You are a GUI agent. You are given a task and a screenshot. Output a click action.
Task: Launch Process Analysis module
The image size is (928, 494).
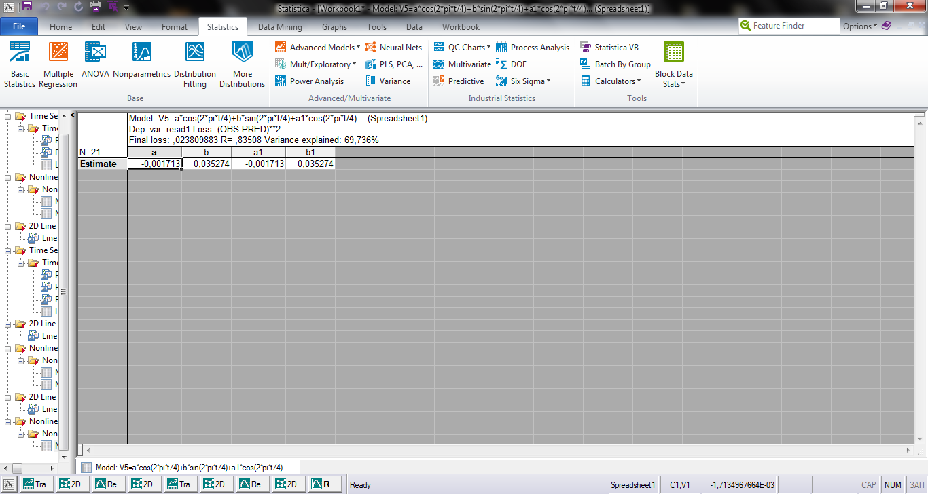click(533, 47)
